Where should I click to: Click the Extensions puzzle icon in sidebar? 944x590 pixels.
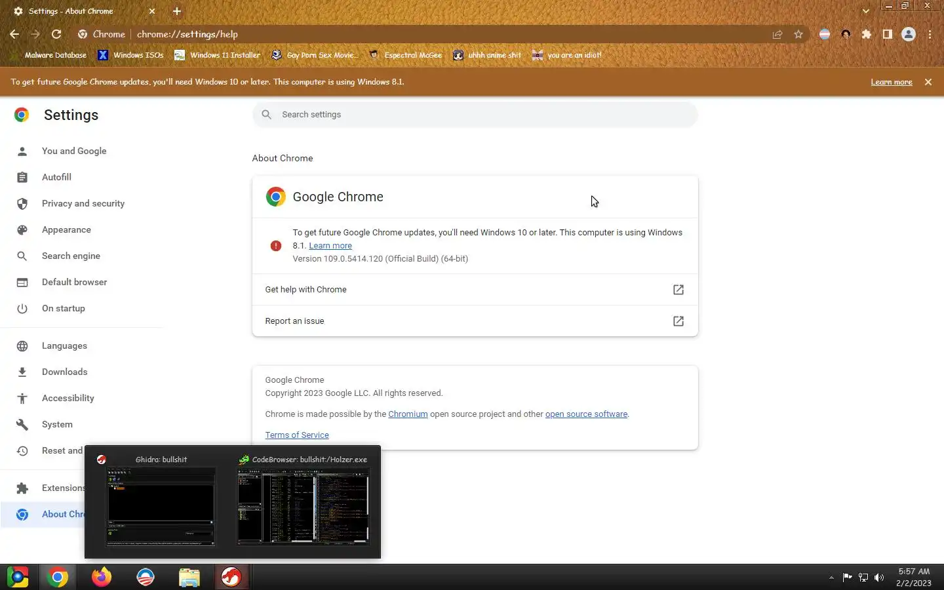[22, 488]
